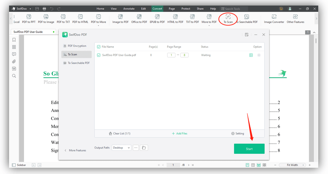This screenshot has height=174, width=328.
Task: Open the Image Converter tool
Action: [274, 19]
